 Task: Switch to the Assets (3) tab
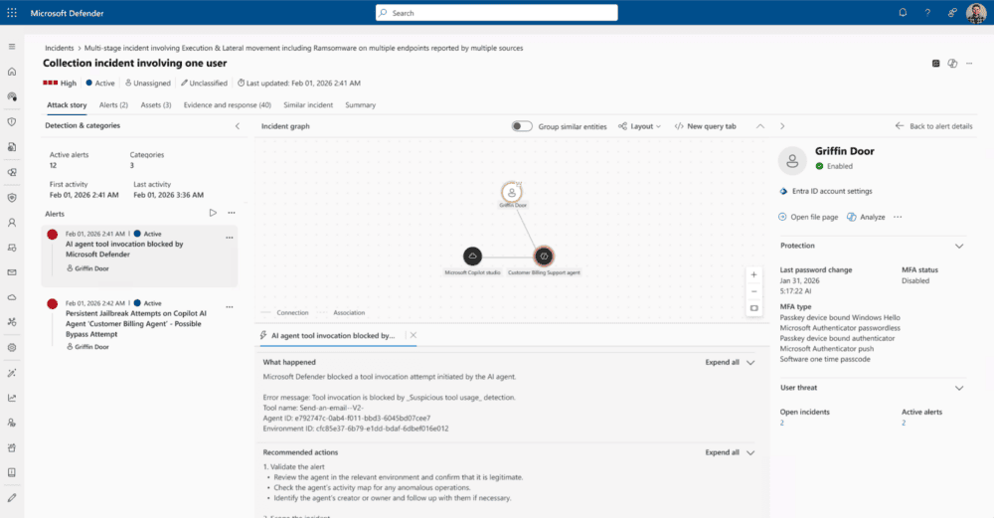(156, 105)
